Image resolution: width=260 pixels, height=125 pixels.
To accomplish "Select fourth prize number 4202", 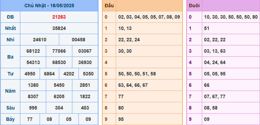I will [x=69, y=74].
